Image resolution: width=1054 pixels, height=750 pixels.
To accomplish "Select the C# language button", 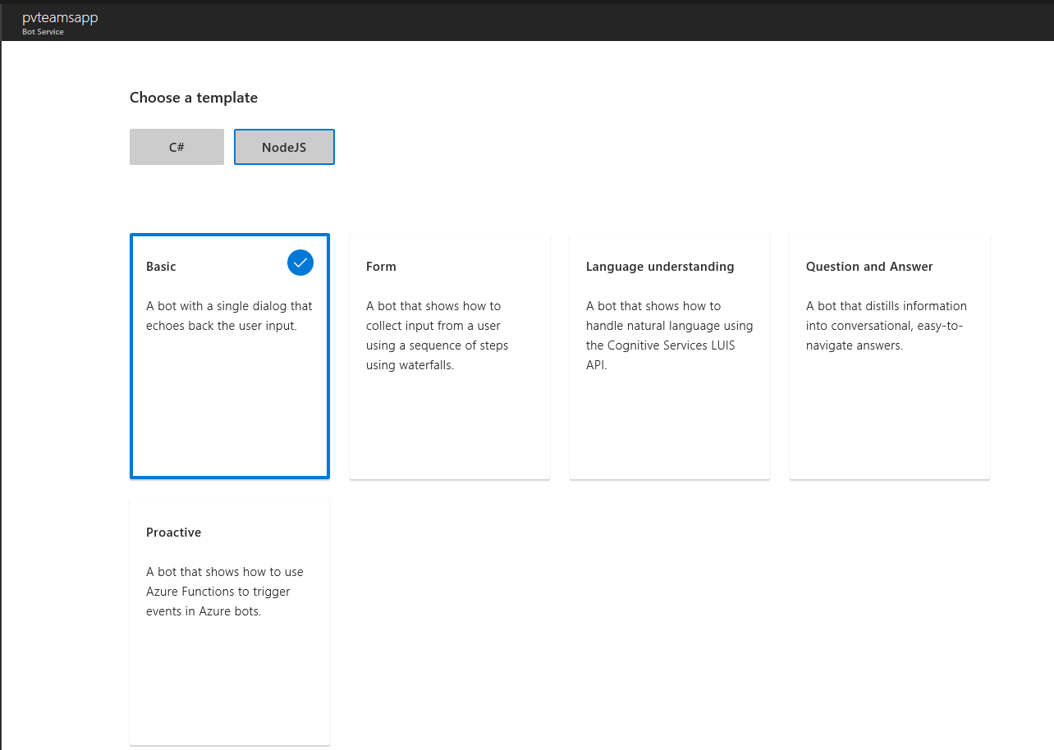I will [176, 147].
